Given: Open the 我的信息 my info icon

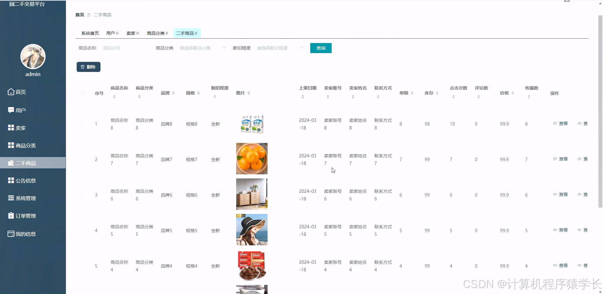Looking at the screenshot, I should (x=10, y=234).
